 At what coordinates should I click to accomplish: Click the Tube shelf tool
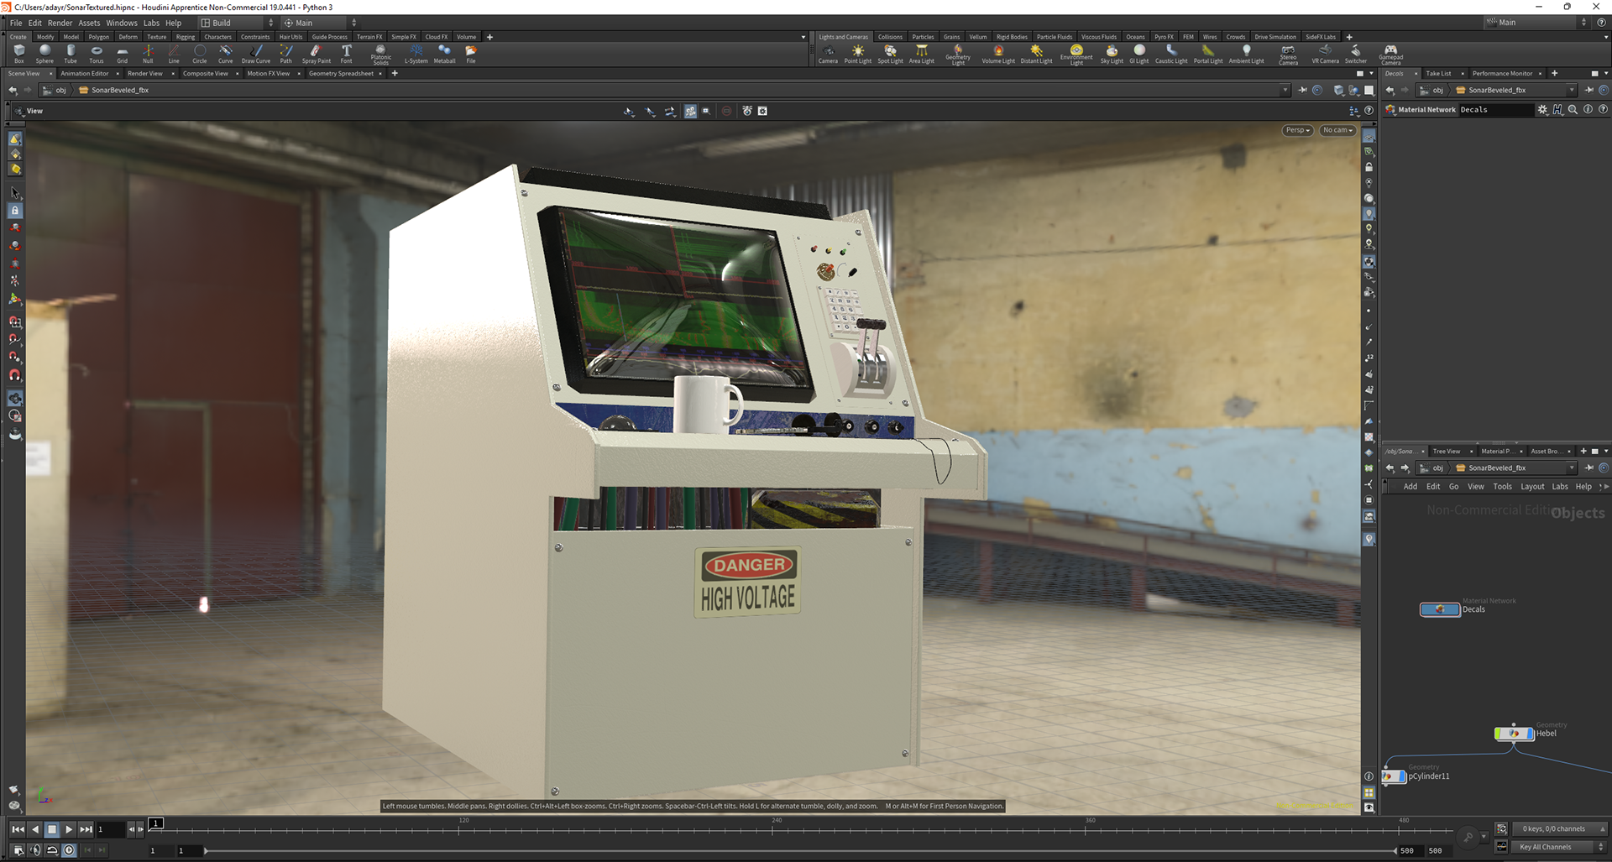(71, 54)
